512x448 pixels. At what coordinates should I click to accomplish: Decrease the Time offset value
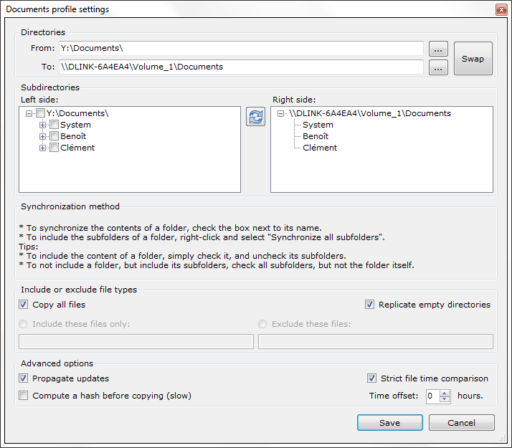tap(445, 399)
